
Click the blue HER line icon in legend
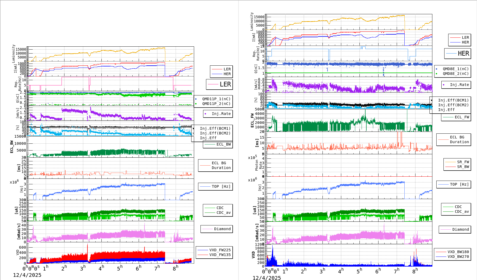pos(217,74)
